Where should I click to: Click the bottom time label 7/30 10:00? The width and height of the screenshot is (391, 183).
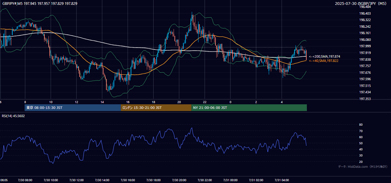pos(51,180)
